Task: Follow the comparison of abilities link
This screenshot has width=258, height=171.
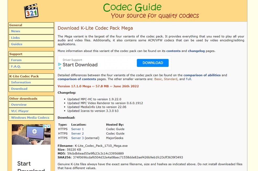Action: [x=202, y=75]
